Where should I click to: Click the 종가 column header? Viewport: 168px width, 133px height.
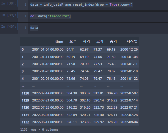coord(113,41)
